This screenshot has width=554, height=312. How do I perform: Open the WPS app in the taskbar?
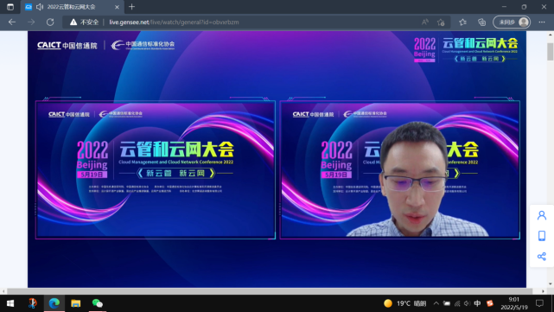click(x=33, y=303)
